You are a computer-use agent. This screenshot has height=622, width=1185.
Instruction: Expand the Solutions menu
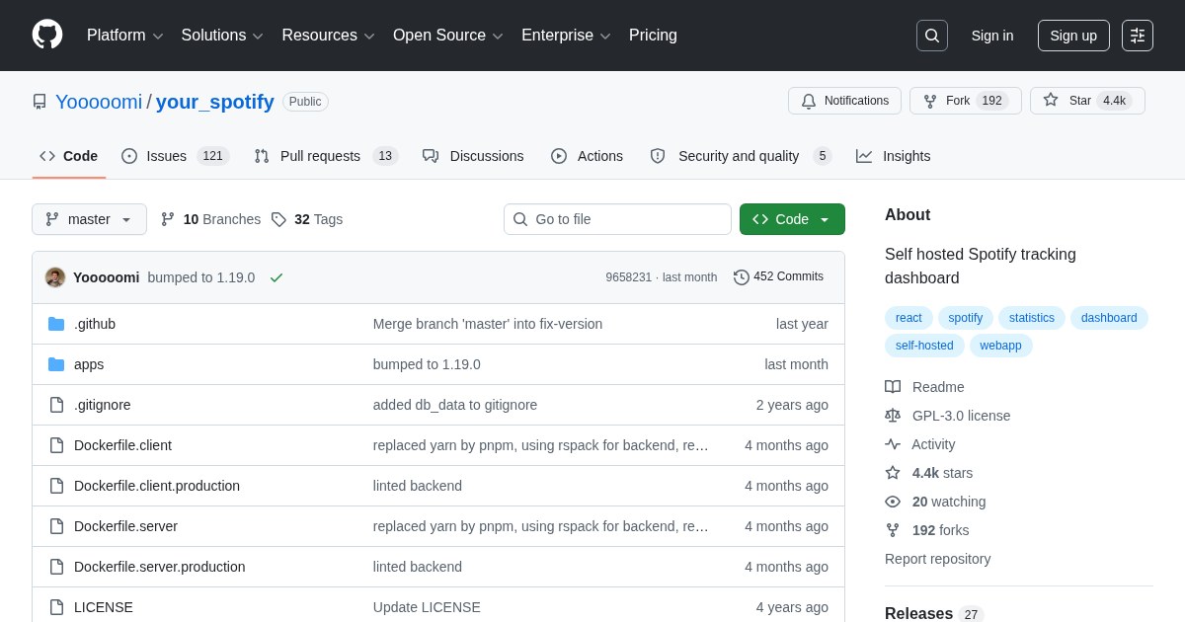click(222, 36)
